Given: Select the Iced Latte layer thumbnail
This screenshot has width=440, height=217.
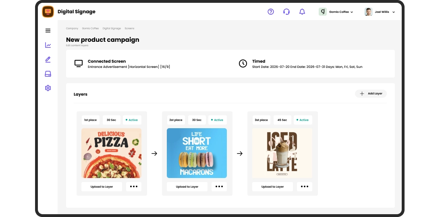Looking at the screenshot, I should [x=282, y=153].
